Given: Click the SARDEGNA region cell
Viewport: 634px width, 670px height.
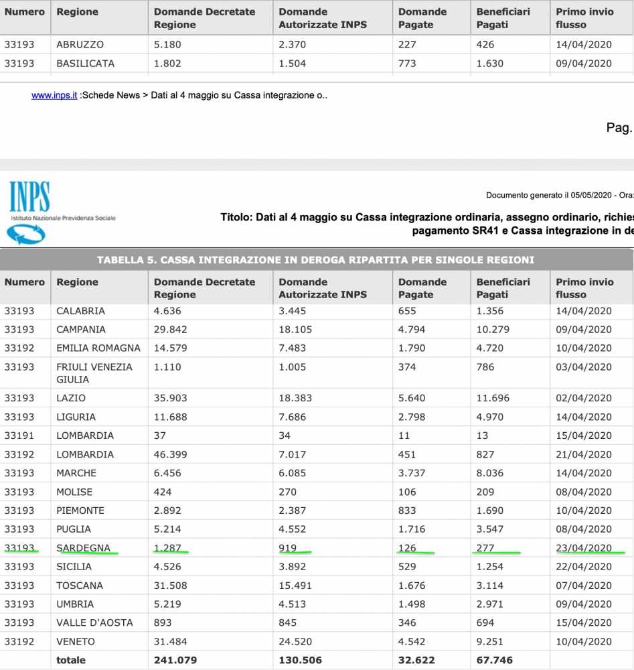Looking at the screenshot, I should pos(84,548).
